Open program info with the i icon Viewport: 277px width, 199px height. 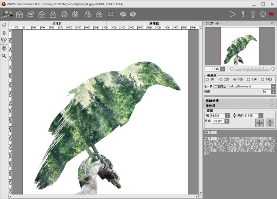[x=243, y=14]
